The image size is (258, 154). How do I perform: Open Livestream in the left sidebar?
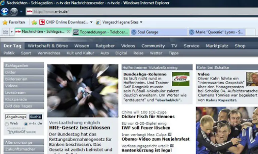(x=24, y=92)
